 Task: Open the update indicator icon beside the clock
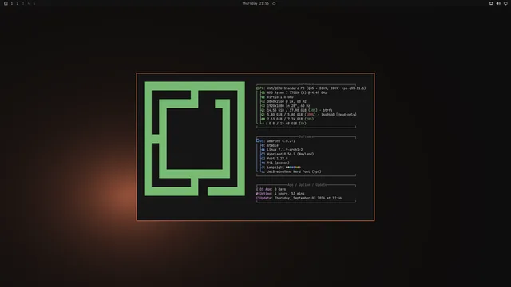[274, 3]
